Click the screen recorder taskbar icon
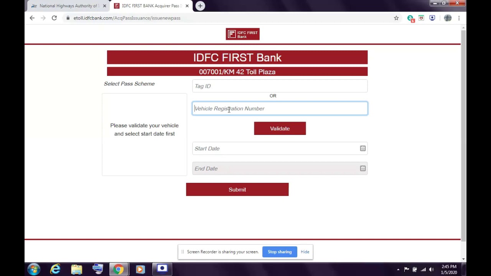 (x=162, y=269)
